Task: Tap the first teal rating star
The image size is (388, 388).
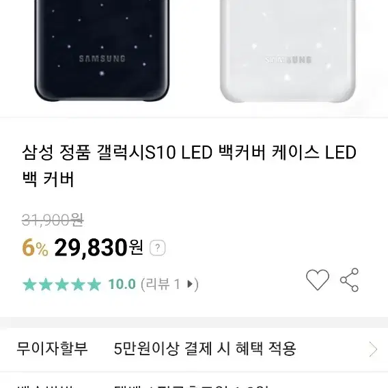Action: (x=29, y=284)
